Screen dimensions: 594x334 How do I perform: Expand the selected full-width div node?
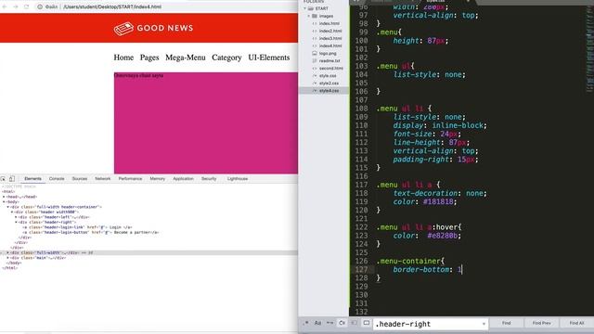(8, 252)
